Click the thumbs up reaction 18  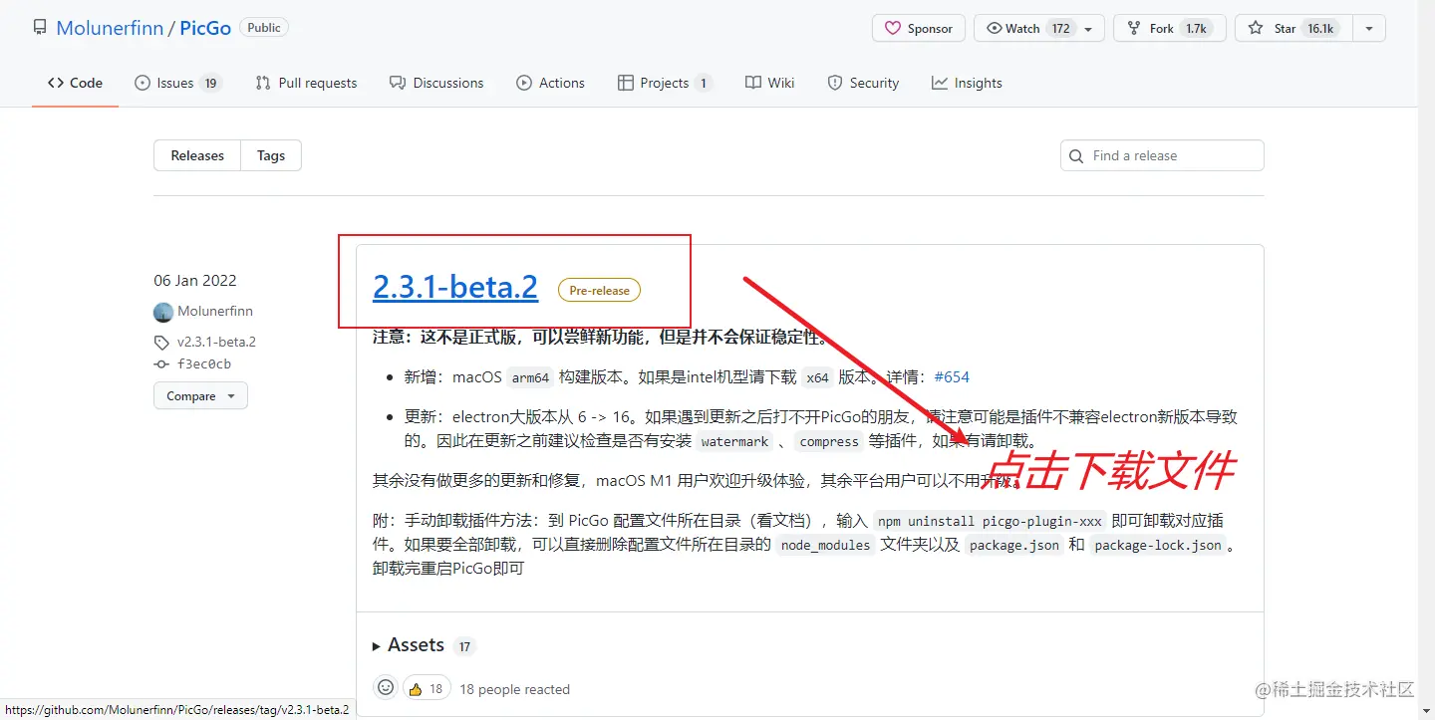point(426,688)
